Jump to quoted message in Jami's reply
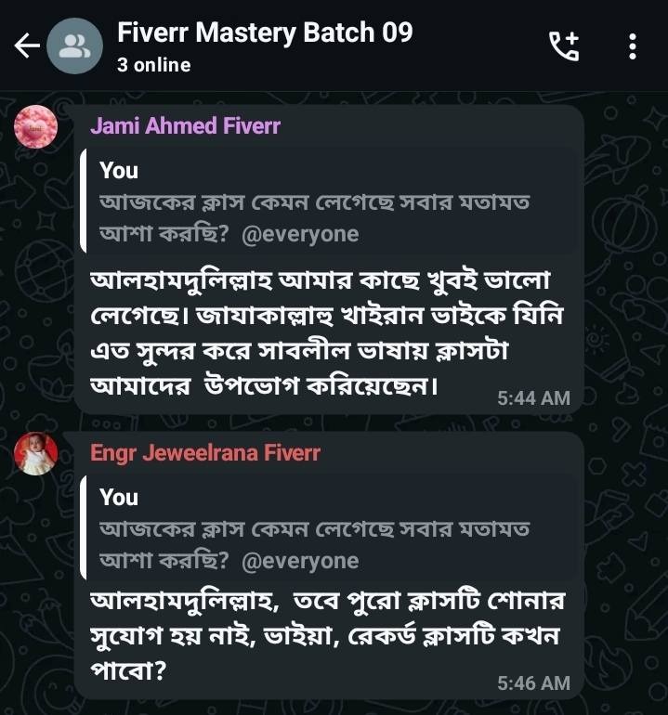Image resolution: width=668 pixels, height=715 pixels. pyautogui.click(x=328, y=201)
